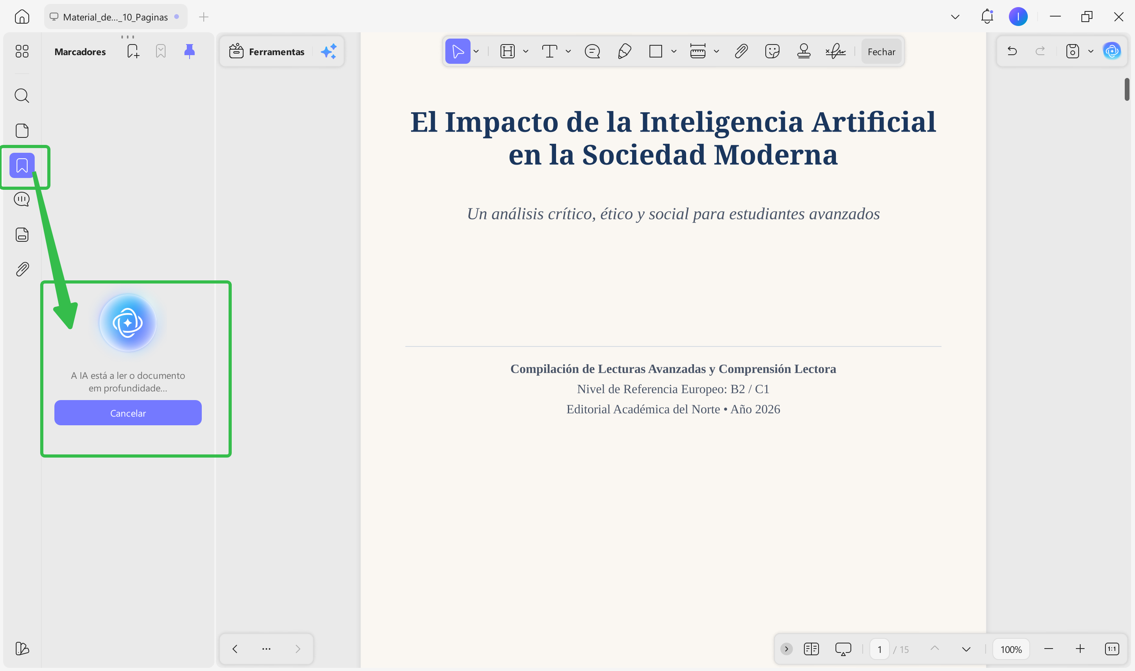The height and width of the screenshot is (671, 1135).
Task: Go to previous panel with left arrow
Action: click(x=235, y=649)
